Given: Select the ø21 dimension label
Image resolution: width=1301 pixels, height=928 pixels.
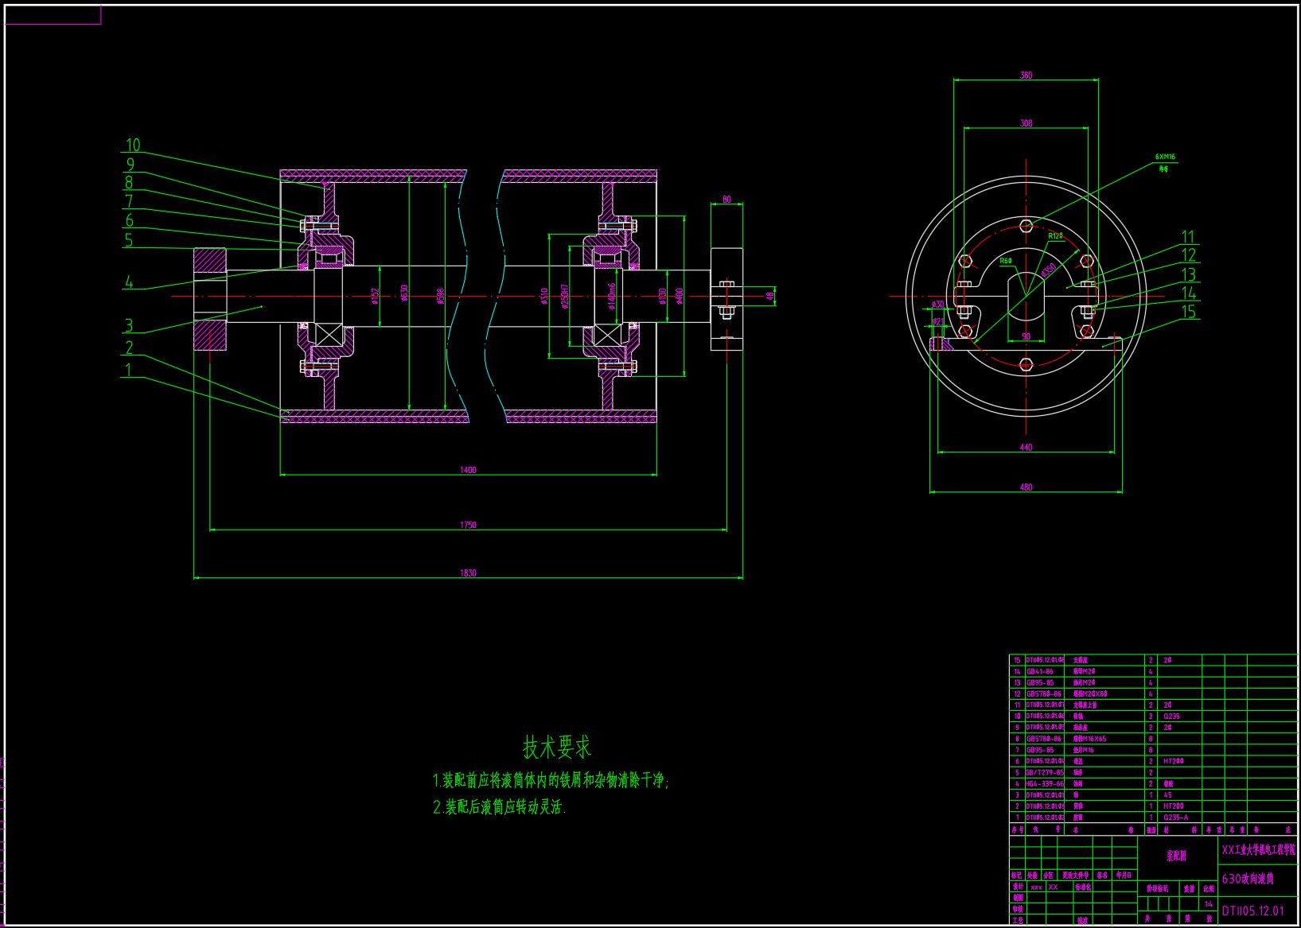Looking at the screenshot, I should tap(938, 322).
